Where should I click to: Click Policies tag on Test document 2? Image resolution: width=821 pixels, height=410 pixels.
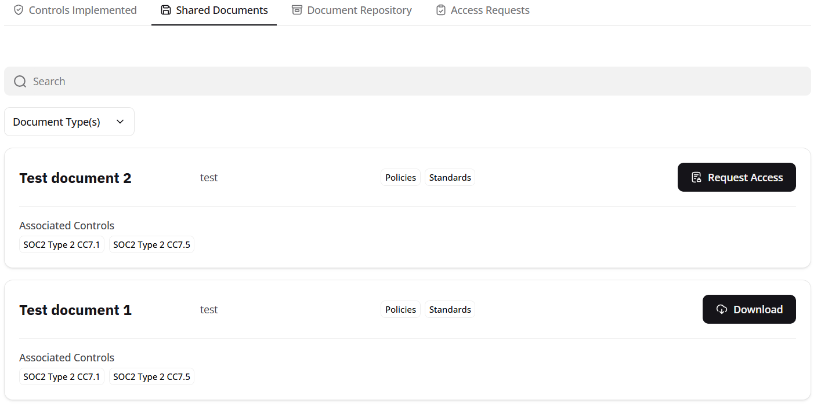tap(400, 178)
